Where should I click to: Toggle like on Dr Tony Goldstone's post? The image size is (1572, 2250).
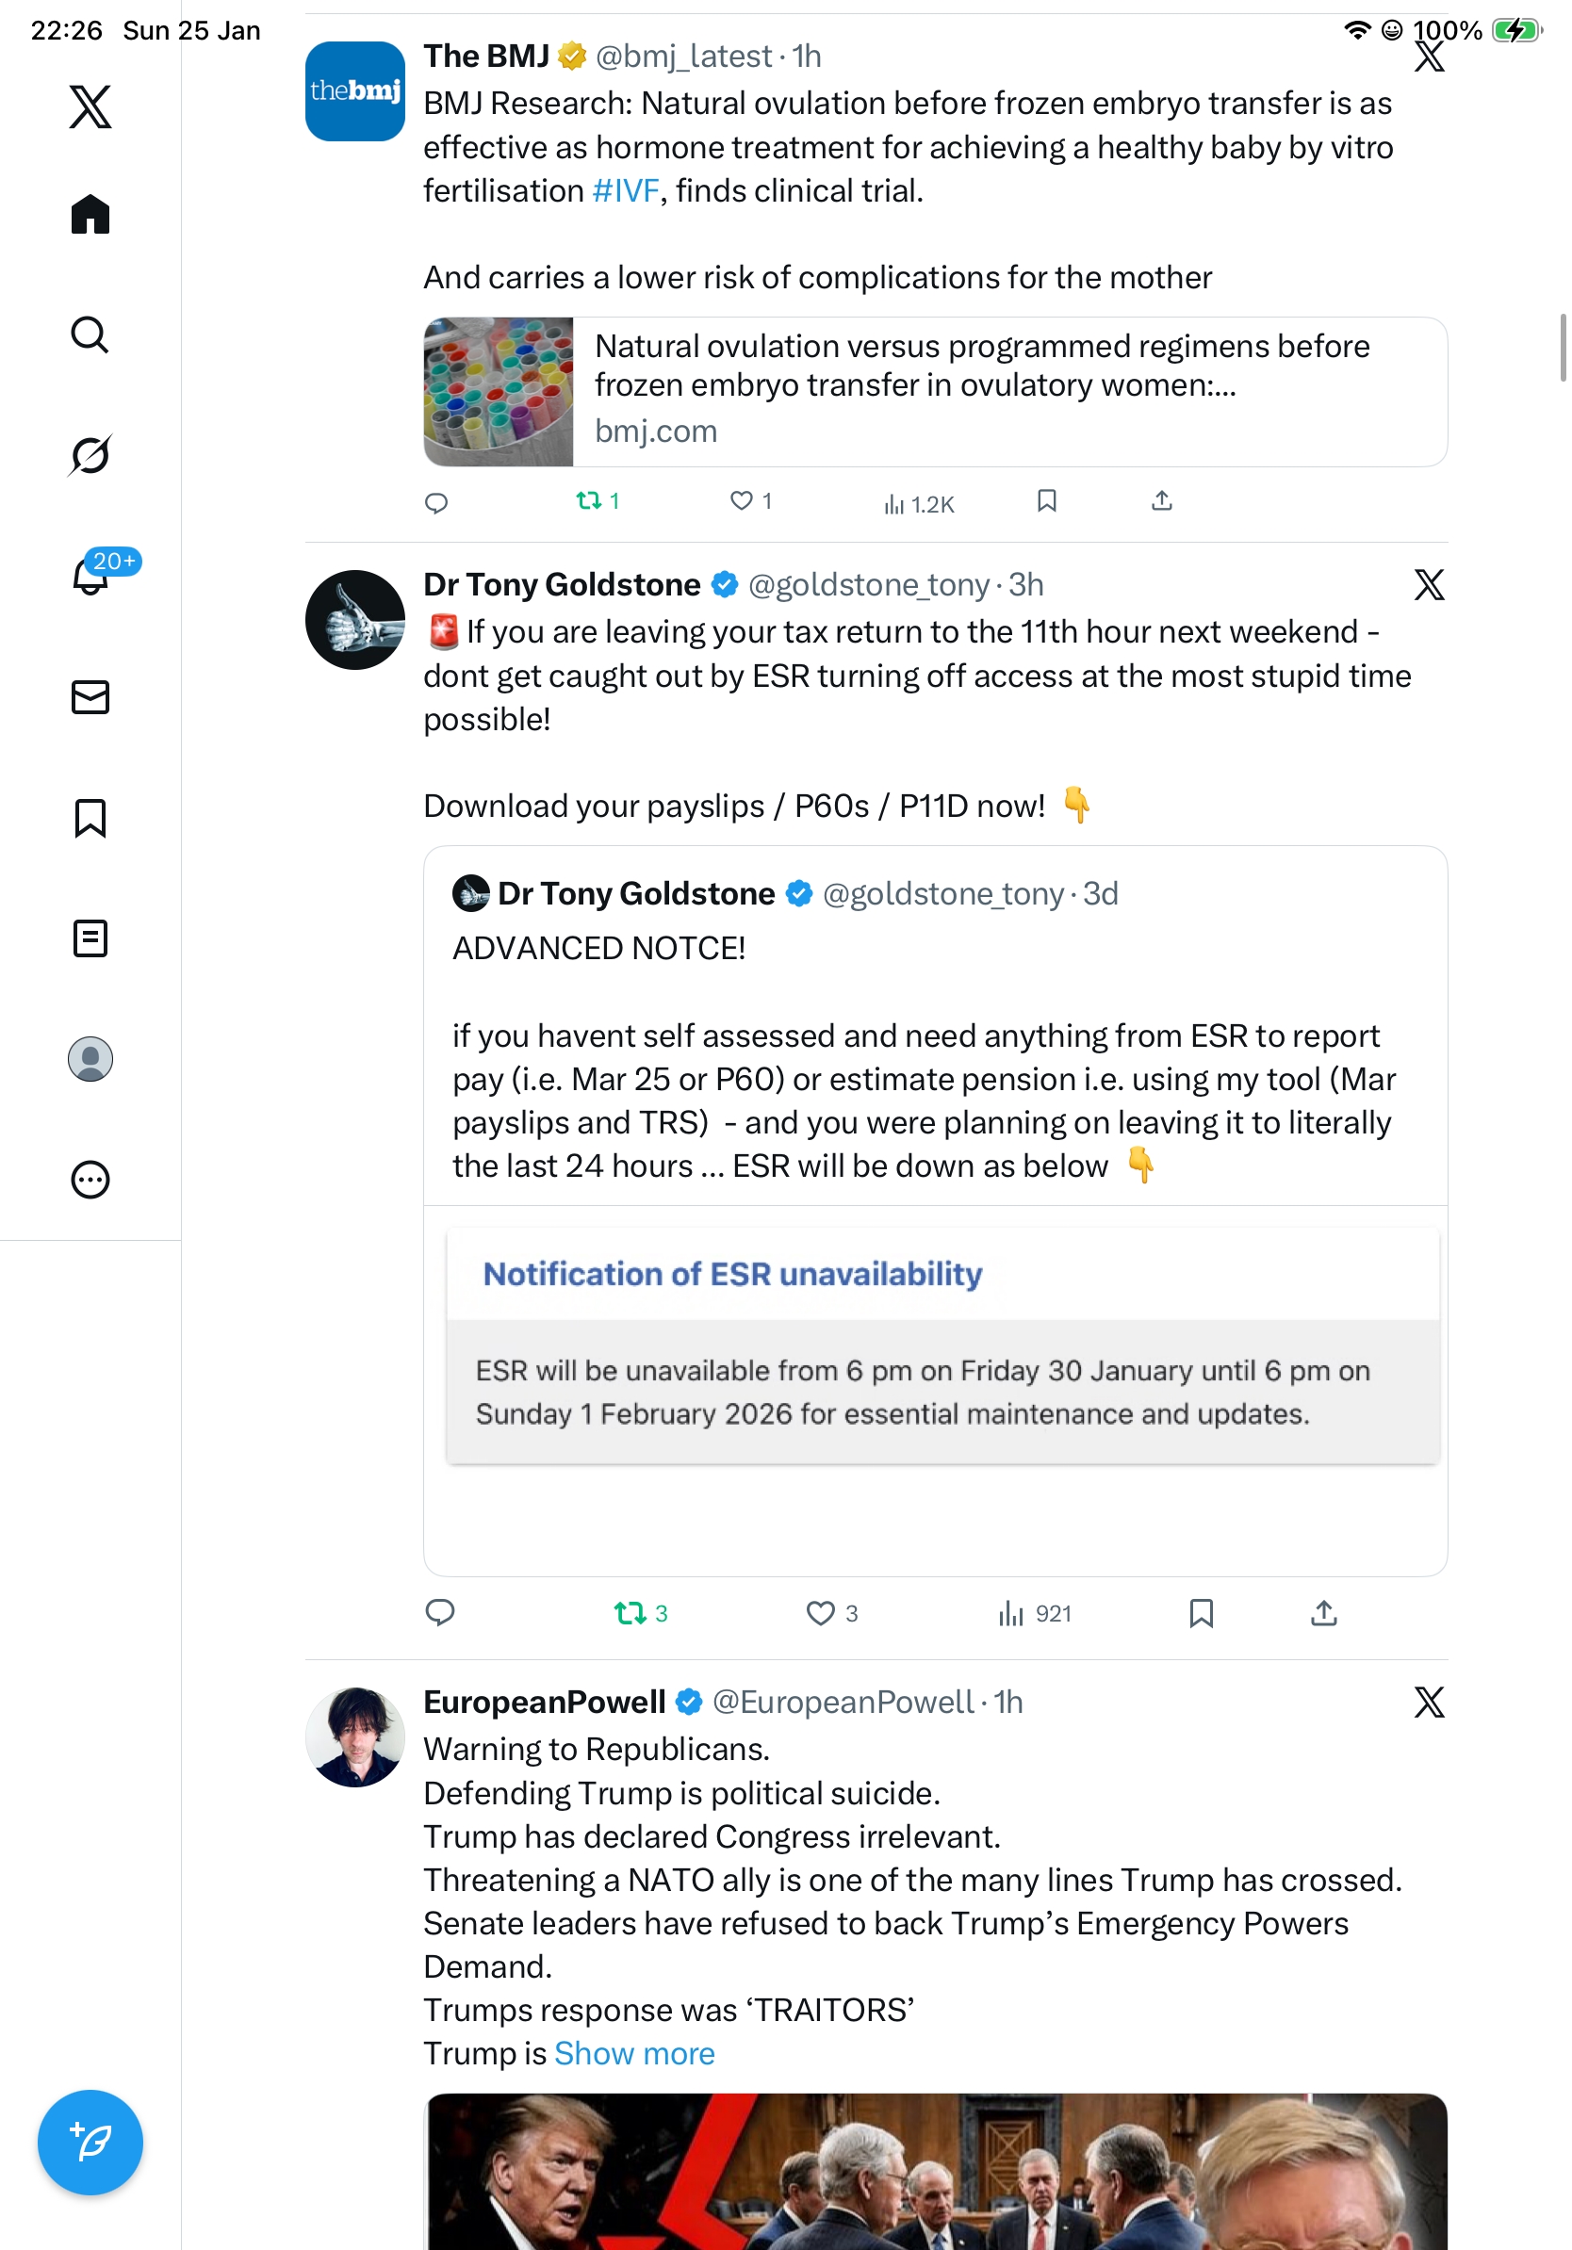(x=820, y=1612)
